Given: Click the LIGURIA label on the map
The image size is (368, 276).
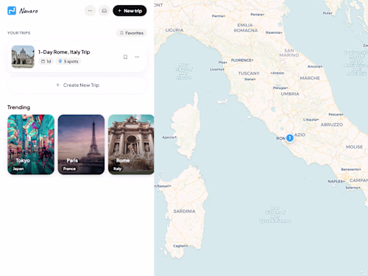Looking at the screenshot, I should pyautogui.click(x=174, y=30).
